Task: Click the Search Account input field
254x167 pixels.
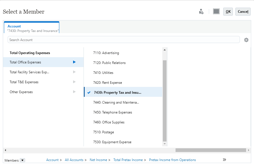Action: coord(124,40)
